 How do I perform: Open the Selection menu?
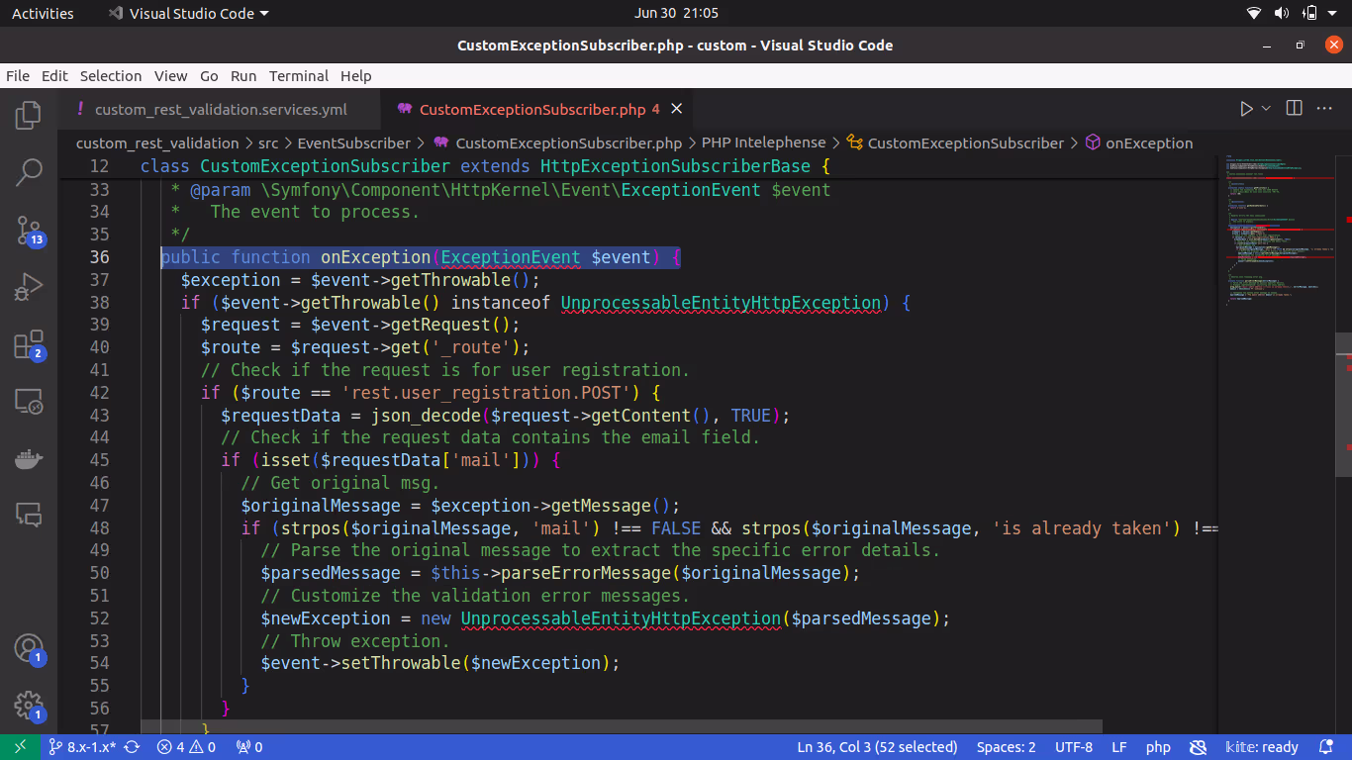pos(111,75)
